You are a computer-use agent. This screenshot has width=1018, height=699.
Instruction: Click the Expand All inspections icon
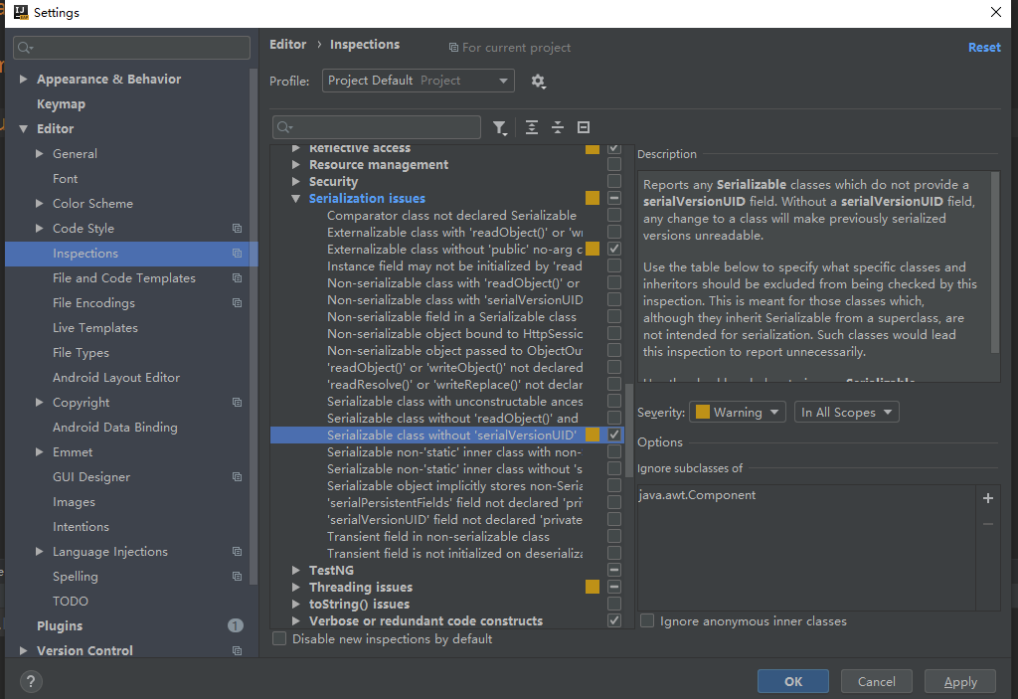point(532,127)
